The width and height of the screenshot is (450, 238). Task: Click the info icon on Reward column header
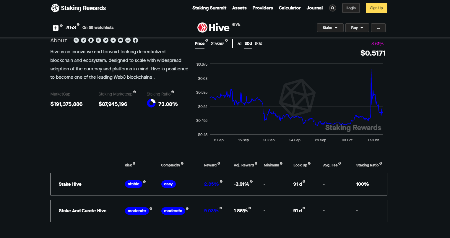pyautogui.click(x=219, y=163)
